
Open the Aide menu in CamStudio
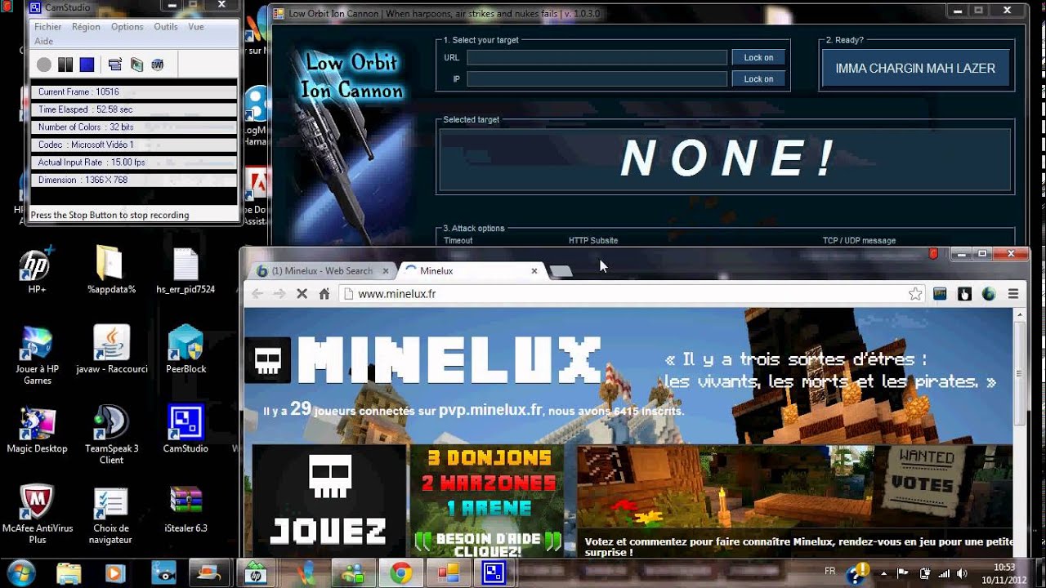43,41
